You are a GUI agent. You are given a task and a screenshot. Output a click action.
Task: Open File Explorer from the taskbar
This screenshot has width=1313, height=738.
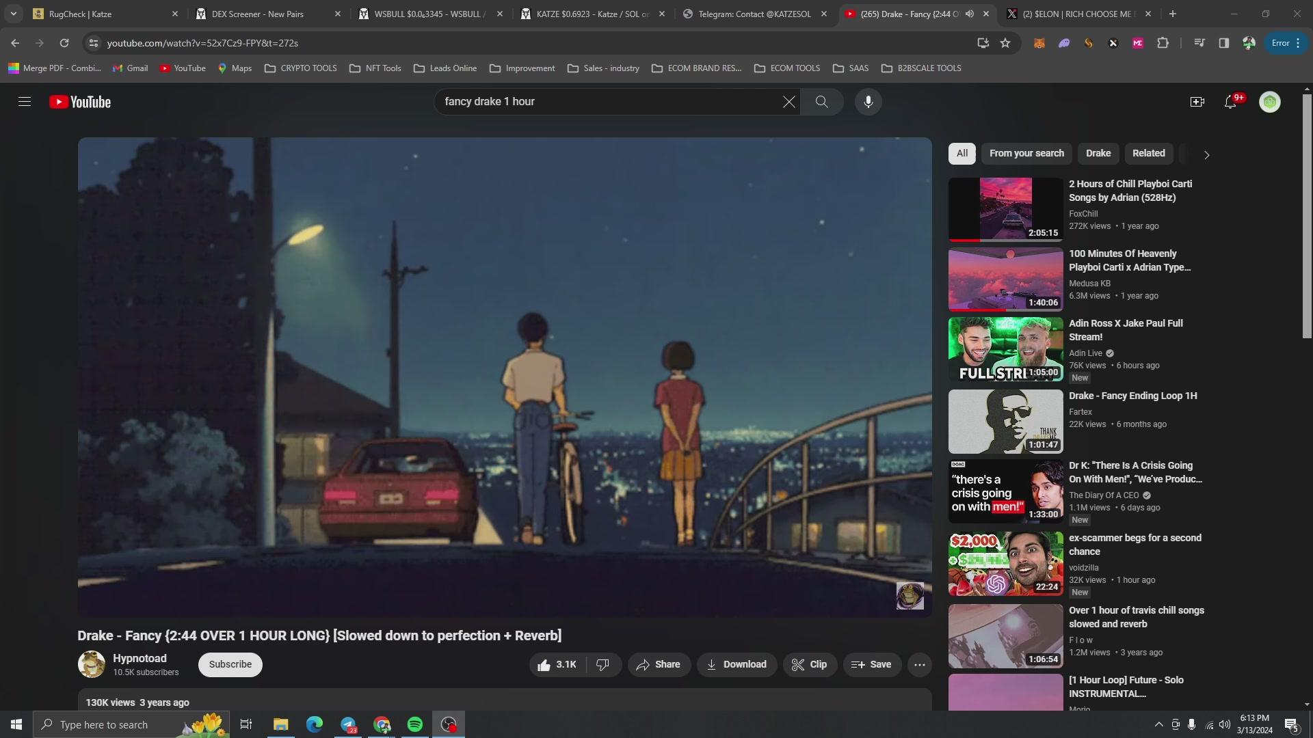(x=281, y=724)
